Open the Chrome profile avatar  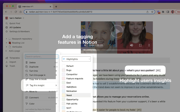point(173,12)
